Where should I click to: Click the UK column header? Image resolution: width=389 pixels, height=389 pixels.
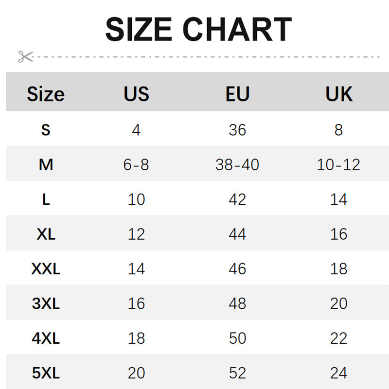(x=339, y=94)
